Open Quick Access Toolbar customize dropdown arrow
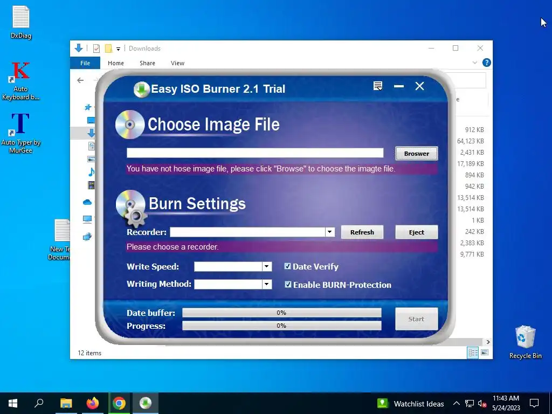This screenshot has width=552, height=414. [118, 49]
